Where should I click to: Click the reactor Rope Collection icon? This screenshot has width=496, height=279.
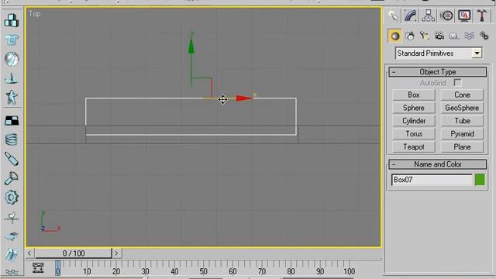[x=12, y=77]
